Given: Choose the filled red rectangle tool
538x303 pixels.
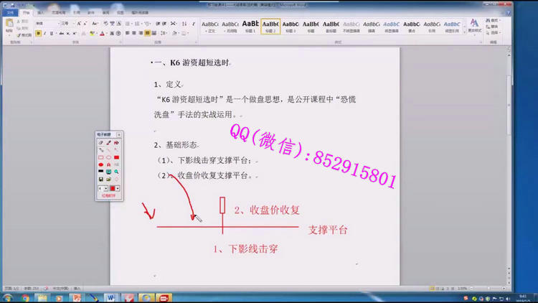Looking at the screenshot, I should coord(116,157).
